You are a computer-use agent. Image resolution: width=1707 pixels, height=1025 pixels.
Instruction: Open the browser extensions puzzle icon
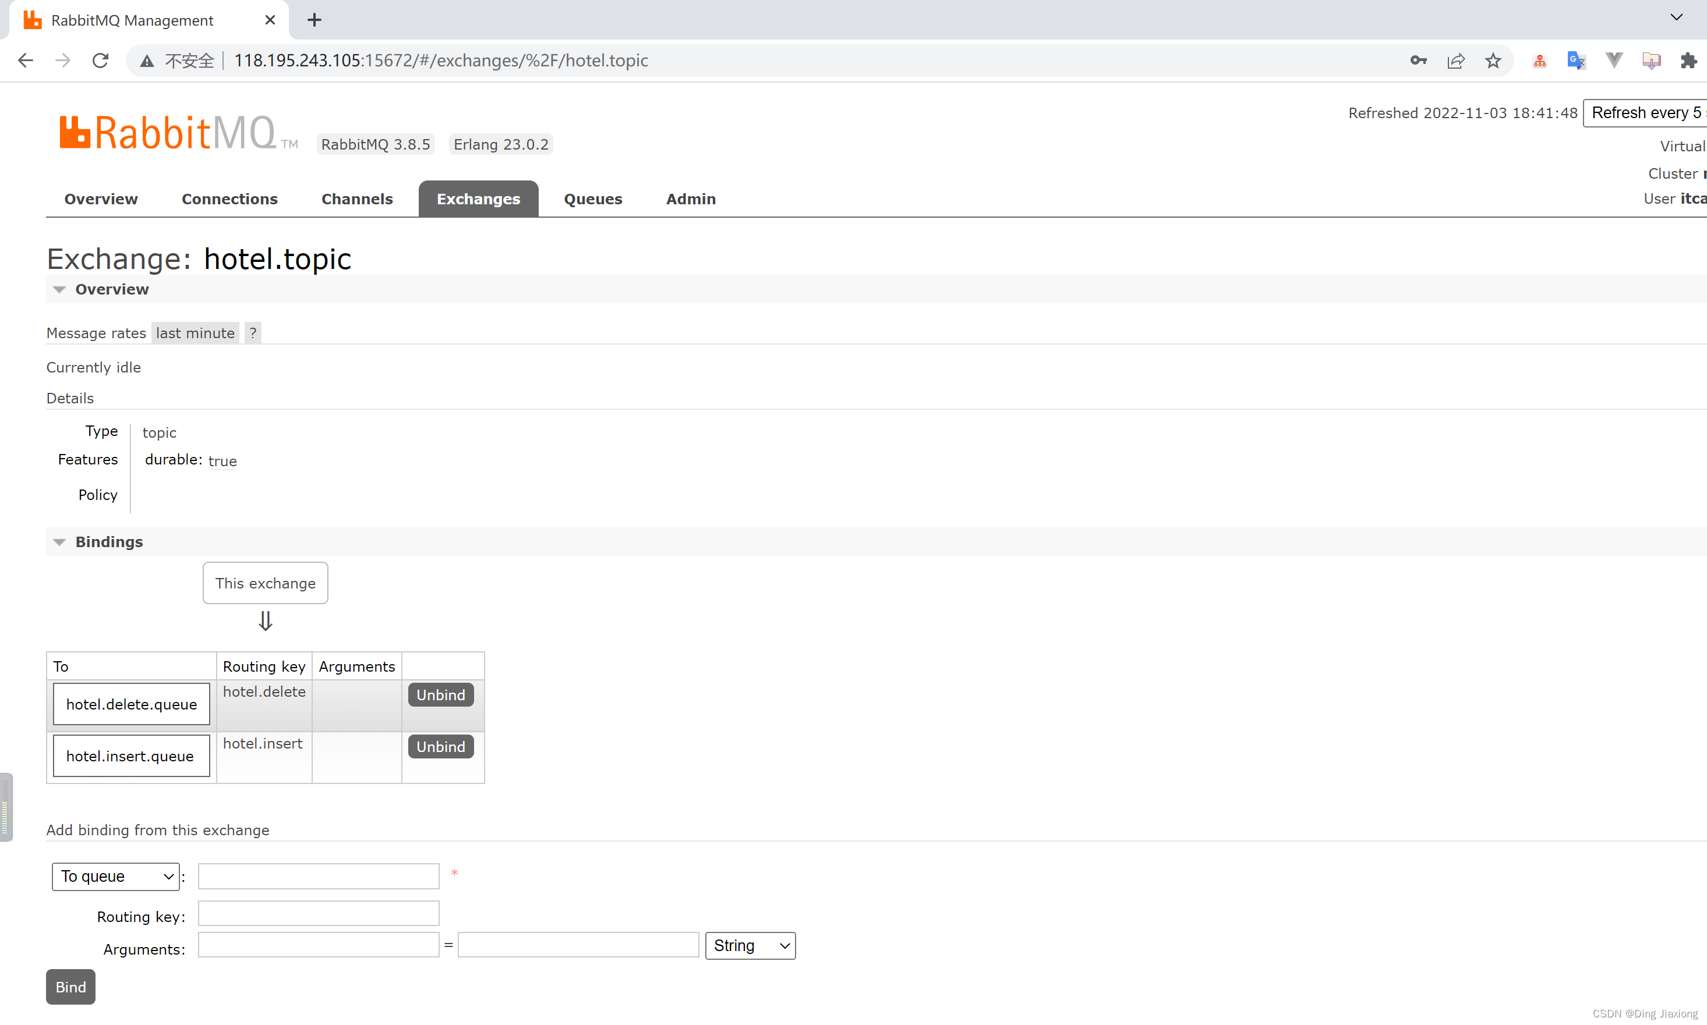[1688, 61]
